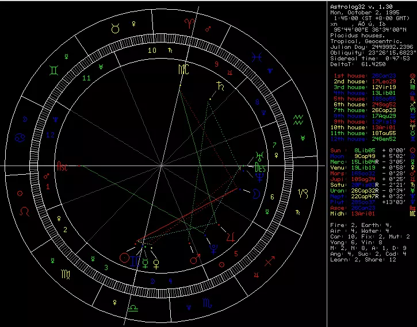Click the 'Placidus houses.' line

357,35
